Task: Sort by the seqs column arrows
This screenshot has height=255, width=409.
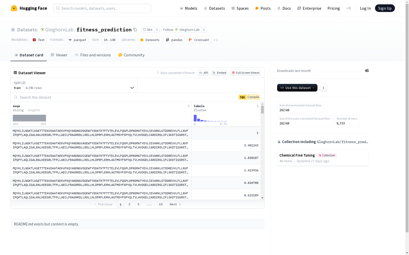Action: [x=189, y=106]
